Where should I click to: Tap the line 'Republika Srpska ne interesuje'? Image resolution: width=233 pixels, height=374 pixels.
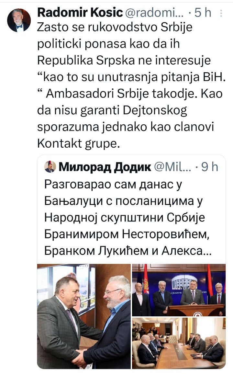(124, 60)
